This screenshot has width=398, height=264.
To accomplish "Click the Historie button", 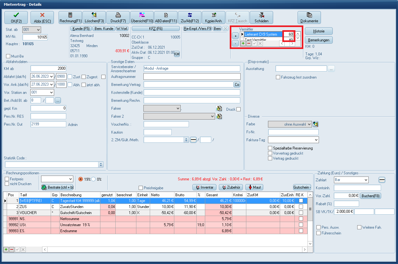I will pyautogui.click(x=319, y=31).
